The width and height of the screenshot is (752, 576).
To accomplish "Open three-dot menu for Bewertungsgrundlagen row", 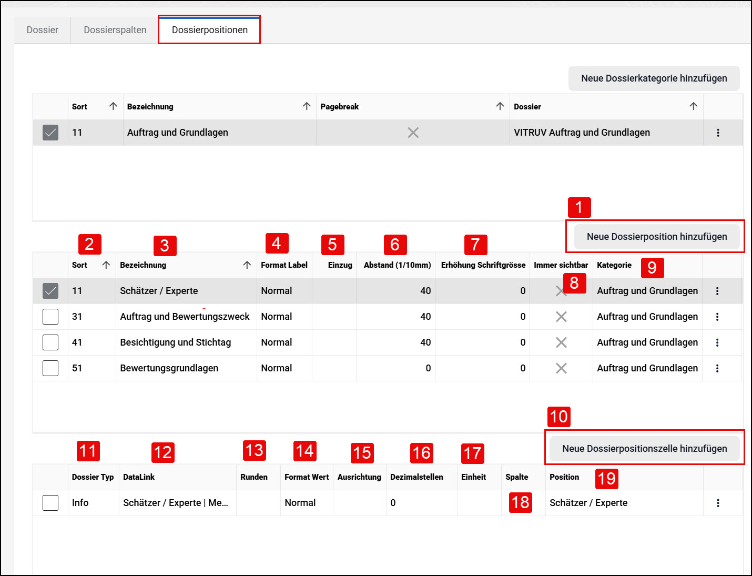I will click(x=717, y=368).
